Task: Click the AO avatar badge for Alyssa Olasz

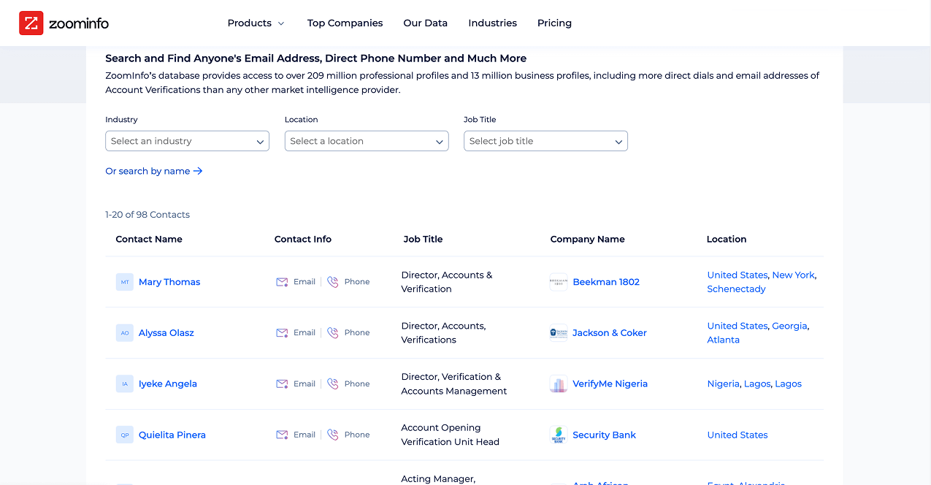Action: click(x=125, y=333)
